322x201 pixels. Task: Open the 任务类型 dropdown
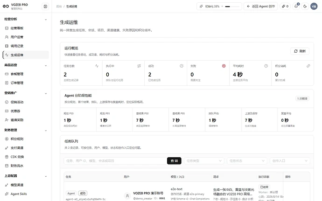(x=204, y=161)
